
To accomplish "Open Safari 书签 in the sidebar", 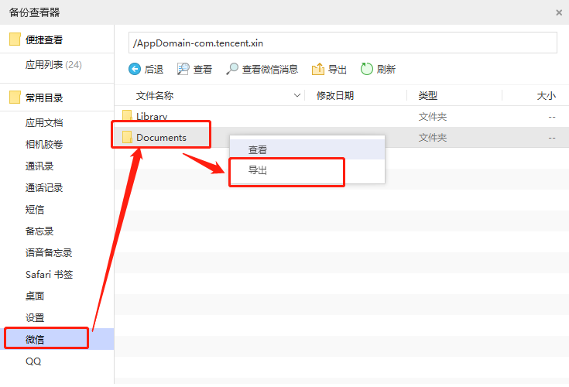I will (50, 275).
